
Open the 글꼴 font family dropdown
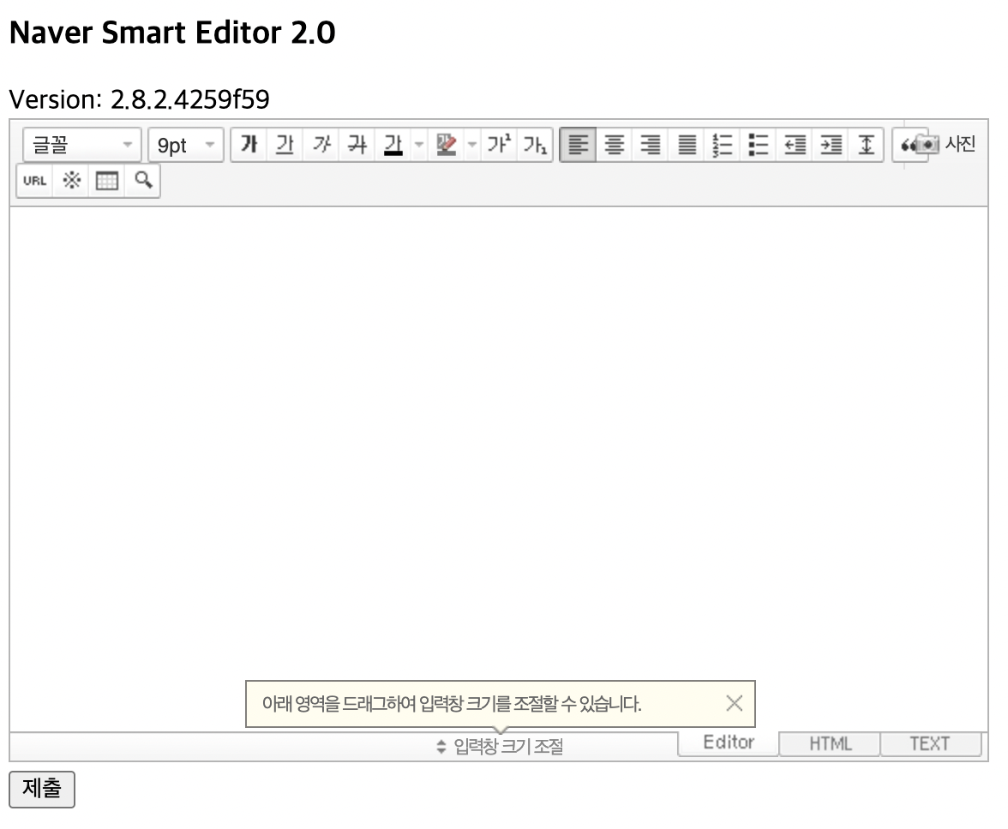click(81, 145)
